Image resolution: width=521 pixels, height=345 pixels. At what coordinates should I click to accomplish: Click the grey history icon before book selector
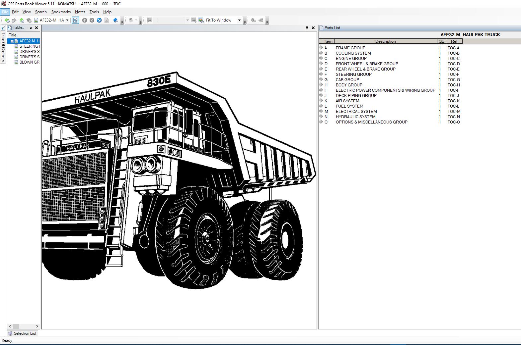[x=29, y=20]
